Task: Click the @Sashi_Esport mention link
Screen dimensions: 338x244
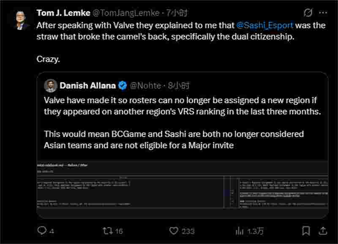Action: coord(265,25)
